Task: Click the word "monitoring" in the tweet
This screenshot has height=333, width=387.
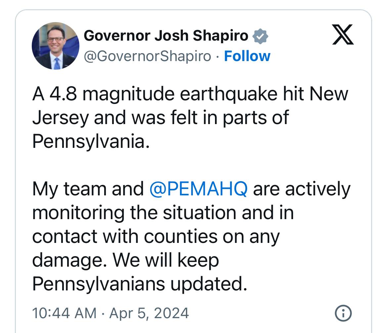Action: [78, 213]
